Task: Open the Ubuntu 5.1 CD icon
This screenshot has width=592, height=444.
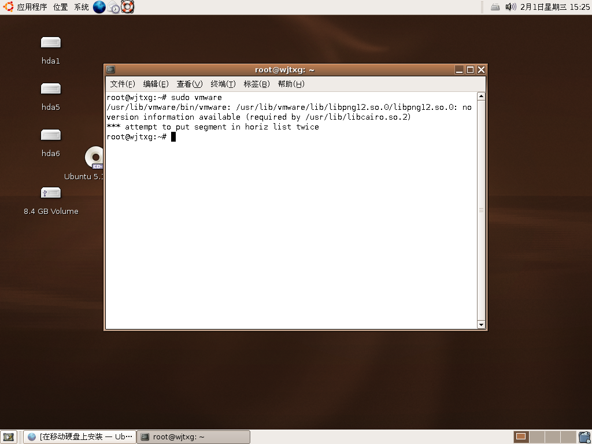Action: [94, 157]
